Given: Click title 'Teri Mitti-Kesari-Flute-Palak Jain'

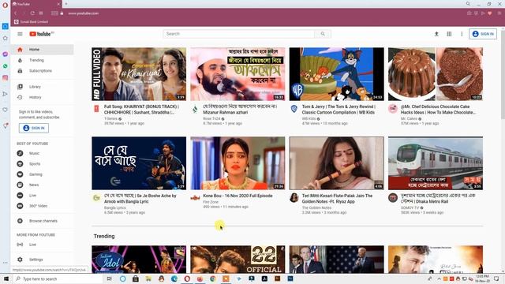Looking at the screenshot, I should click(337, 199).
